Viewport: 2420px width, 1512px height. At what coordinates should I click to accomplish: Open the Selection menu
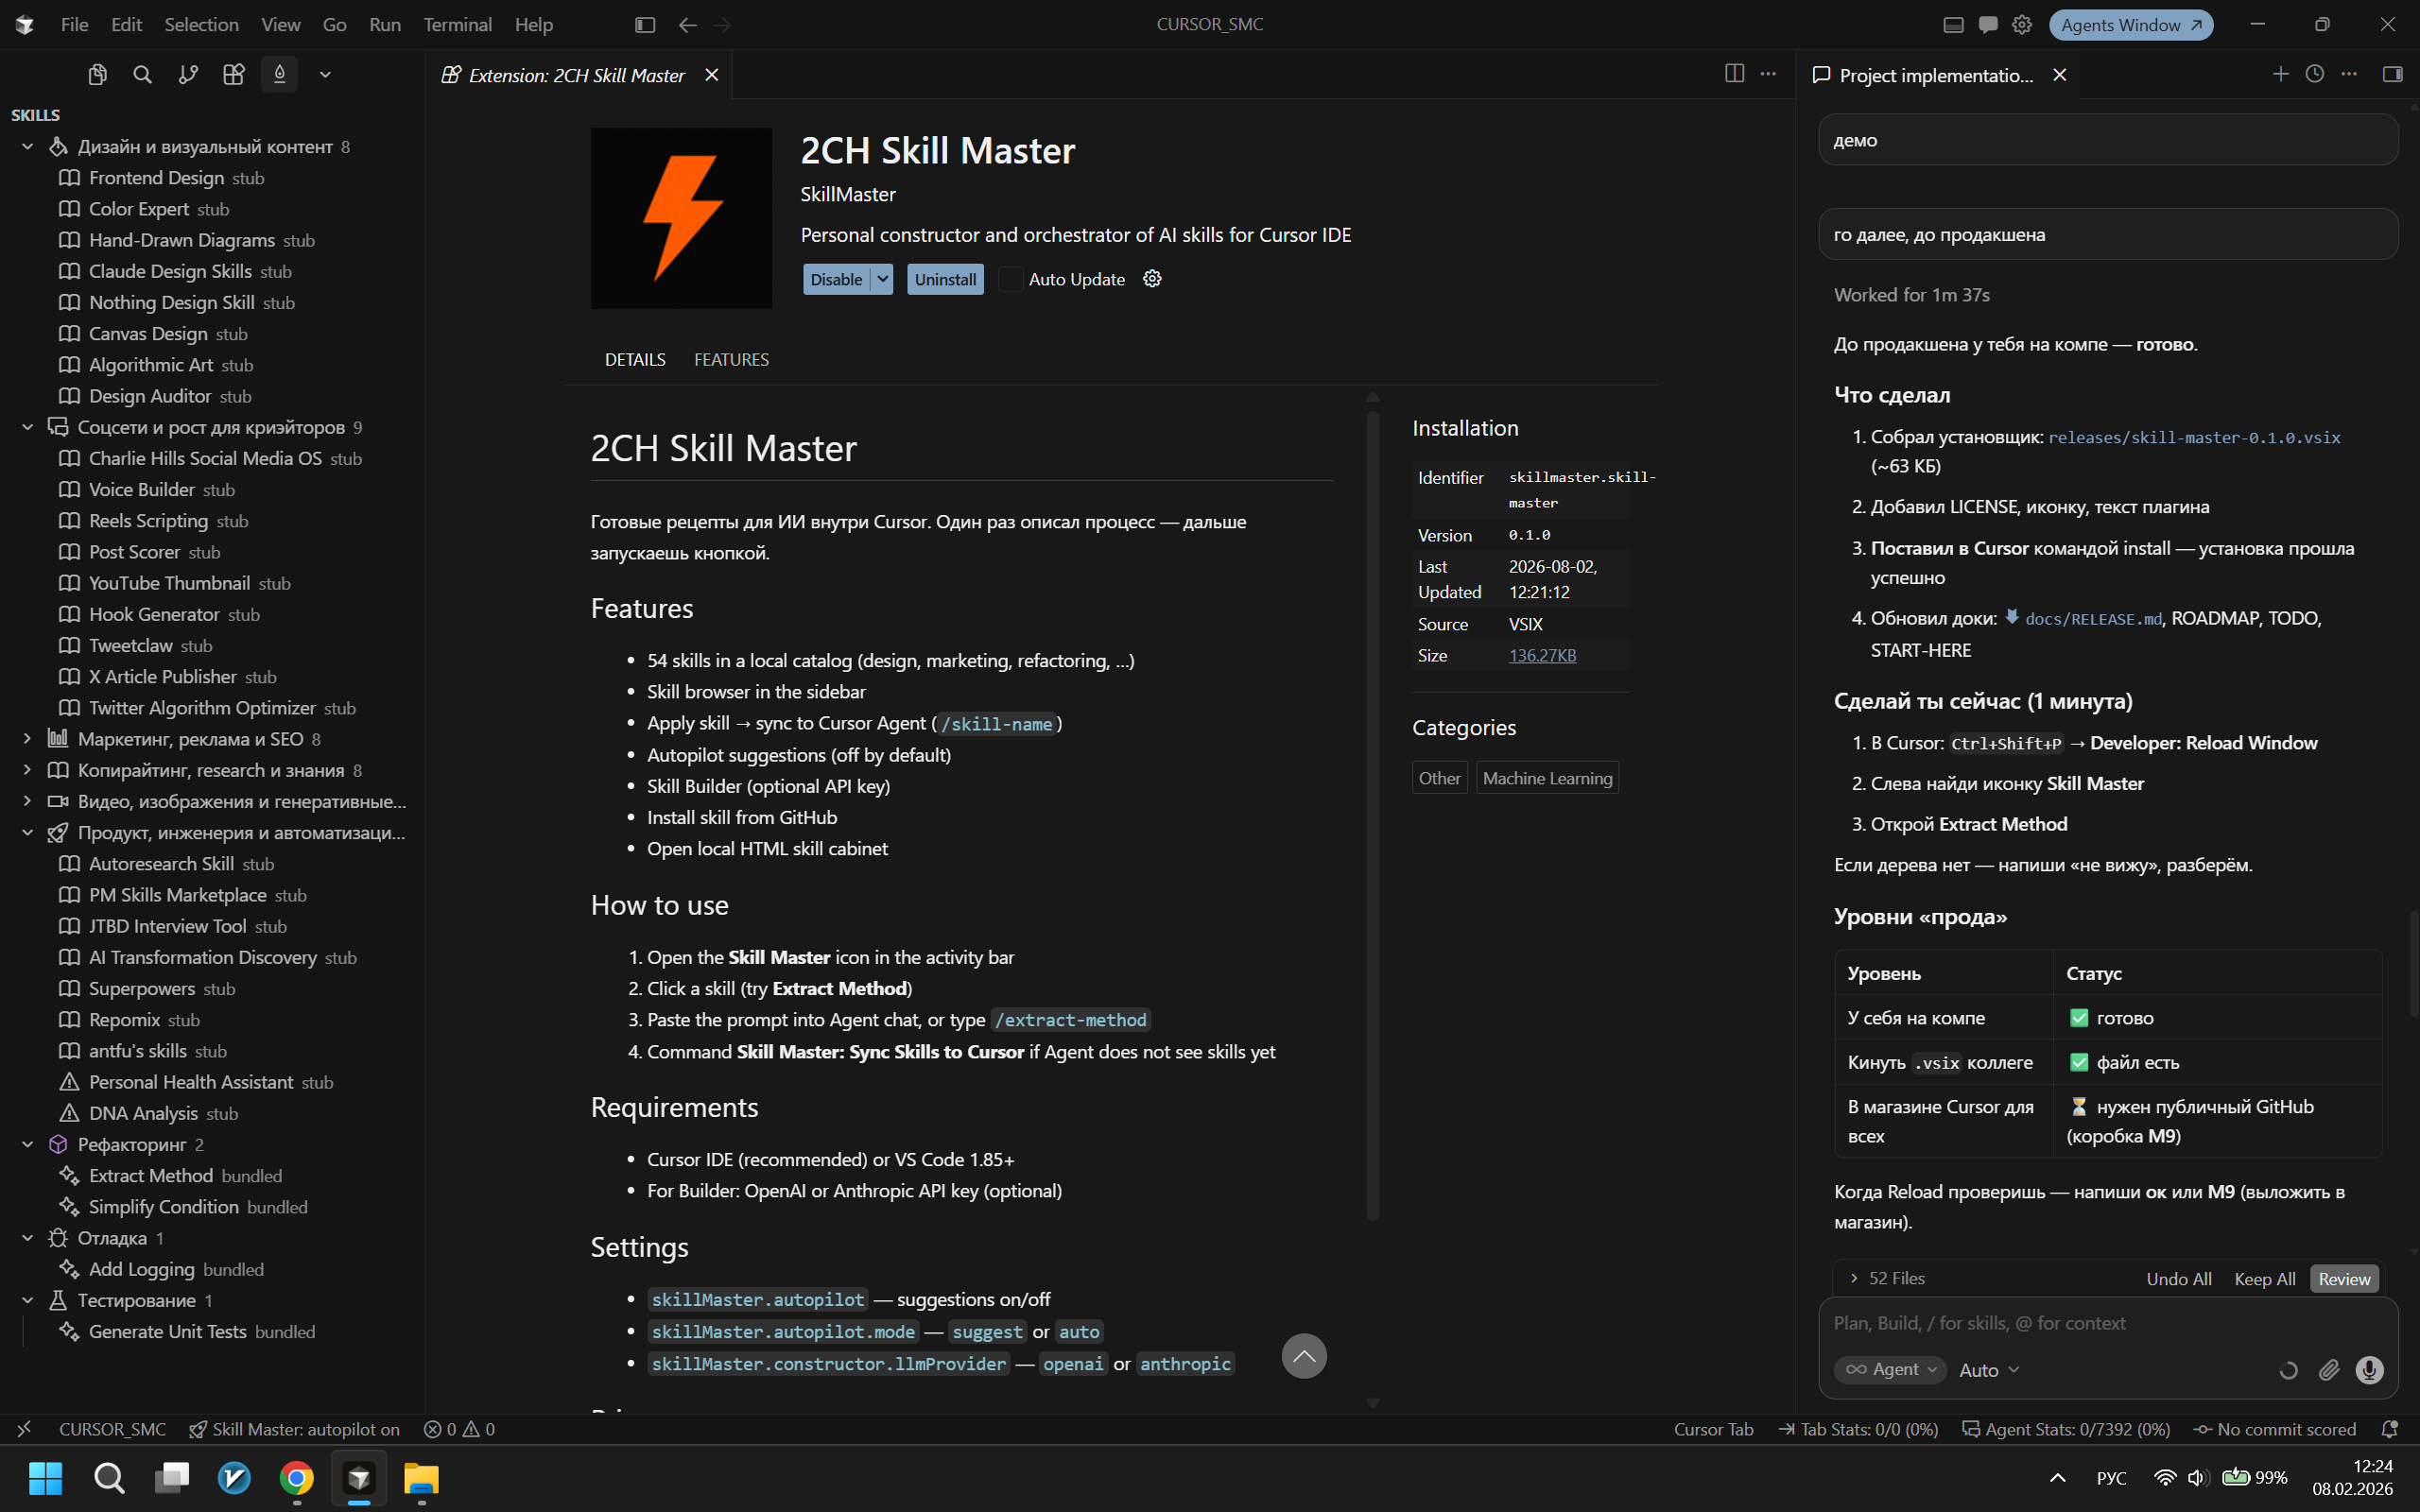(201, 25)
